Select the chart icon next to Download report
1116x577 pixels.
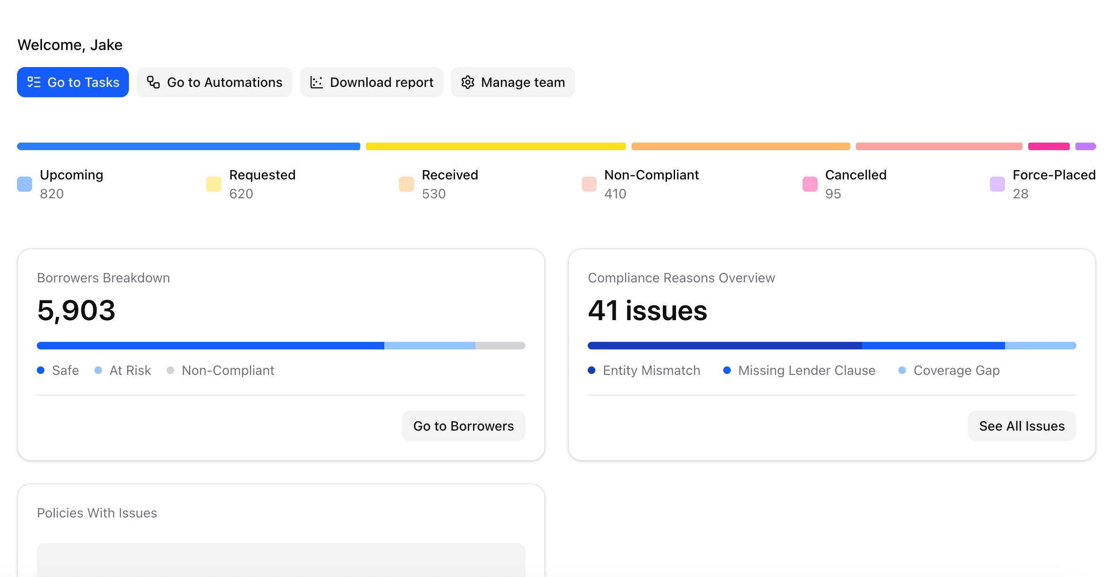[x=316, y=82]
